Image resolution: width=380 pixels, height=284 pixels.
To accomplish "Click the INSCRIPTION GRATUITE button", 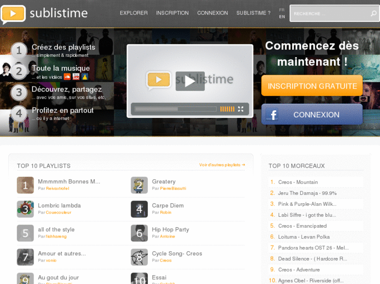I will pos(312,85).
